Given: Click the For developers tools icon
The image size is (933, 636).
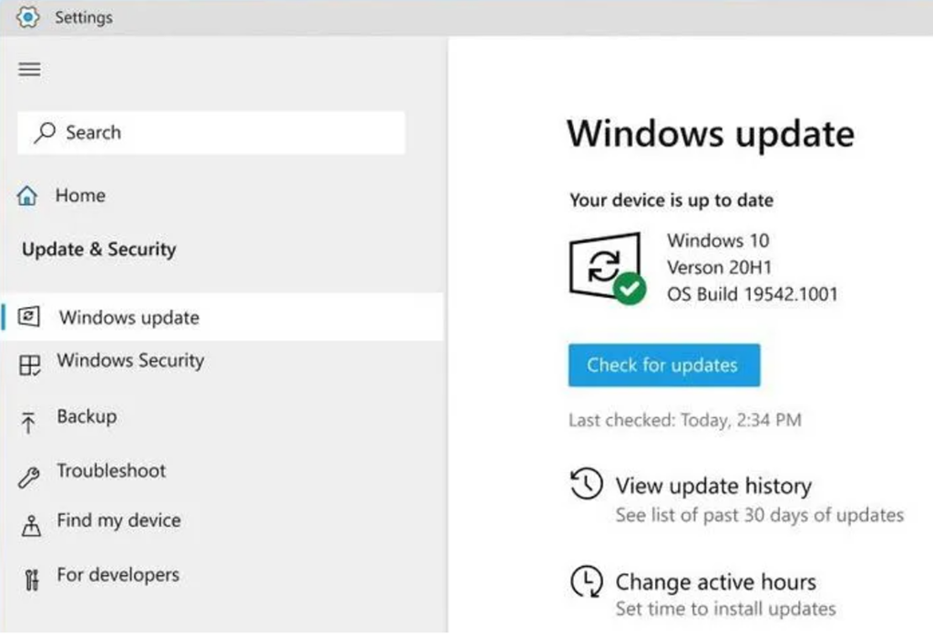Looking at the screenshot, I should point(30,580).
